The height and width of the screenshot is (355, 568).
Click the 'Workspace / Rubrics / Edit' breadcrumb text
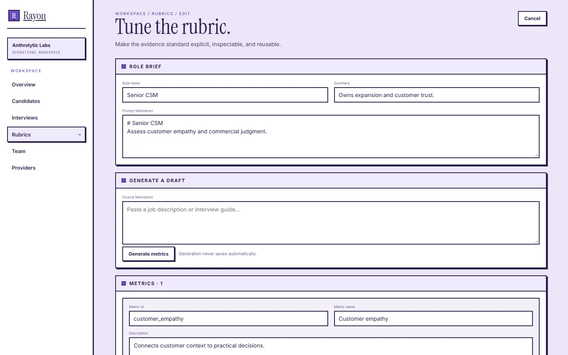[153, 14]
